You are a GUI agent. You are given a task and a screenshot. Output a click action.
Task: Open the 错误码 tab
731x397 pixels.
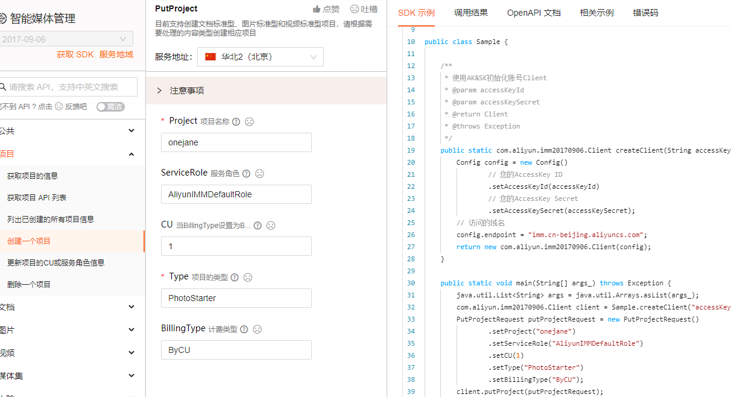tap(646, 13)
